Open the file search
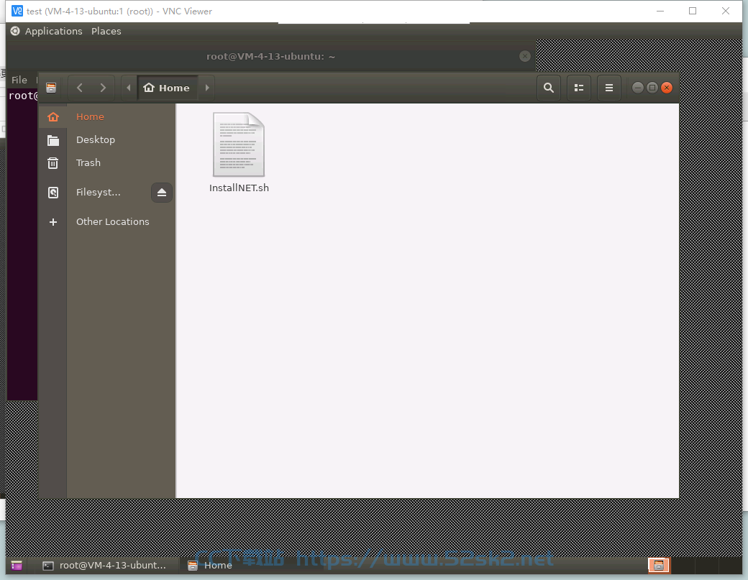This screenshot has height=580, width=748. click(x=549, y=88)
